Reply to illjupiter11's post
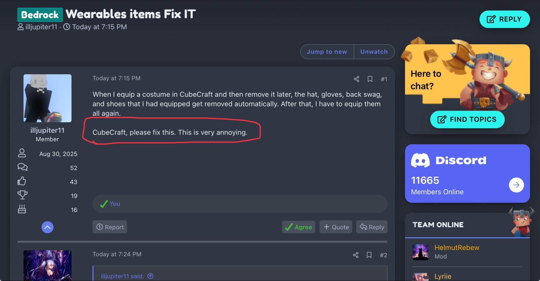Screen dimensions: 540x281 [x=372, y=227]
